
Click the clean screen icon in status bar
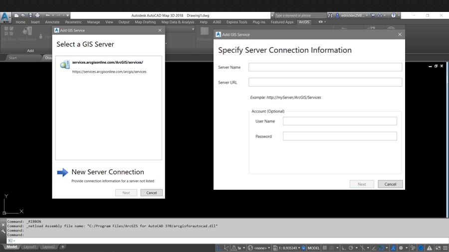point(438,248)
